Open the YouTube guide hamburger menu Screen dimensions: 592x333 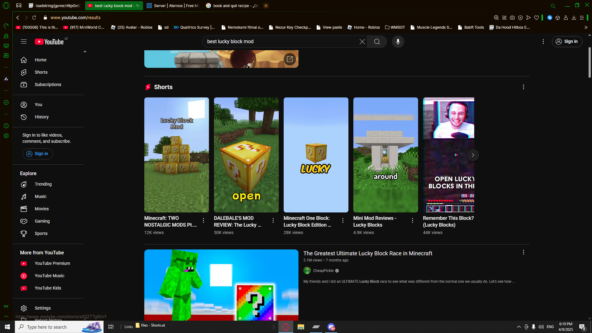tap(24, 42)
